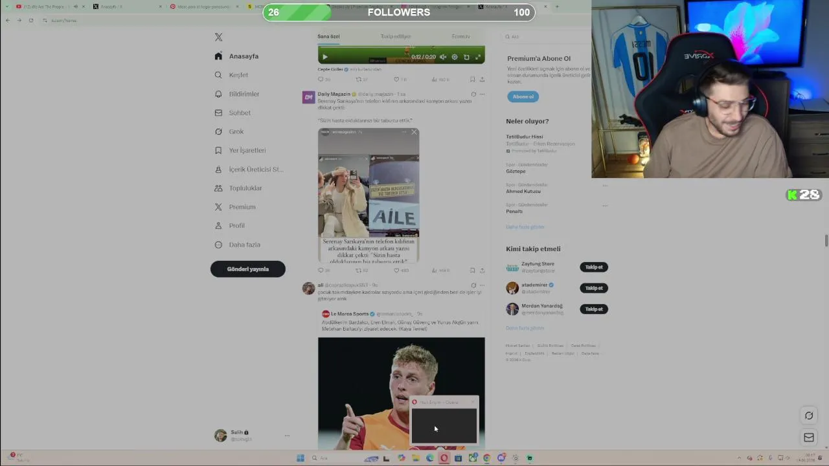The width and height of the screenshot is (829, 466).
Task: Click the Ara search field
Action: (x=547, y=37)
